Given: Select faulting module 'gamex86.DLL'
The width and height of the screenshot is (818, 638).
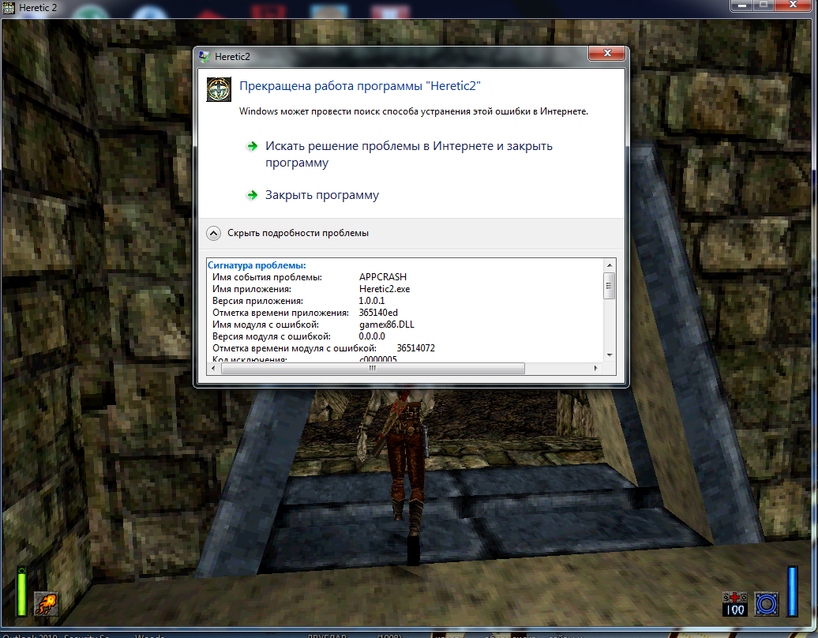Looking at the screenshot, I should tap(387, 325).
